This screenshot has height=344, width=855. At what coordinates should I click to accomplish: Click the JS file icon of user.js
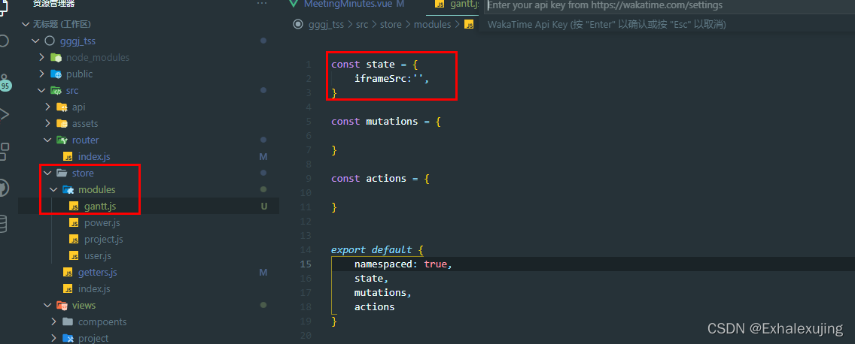pos(74,256)
